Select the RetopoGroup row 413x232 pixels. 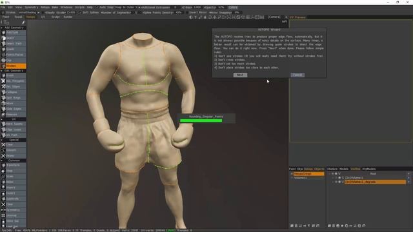tap(308, 174)
